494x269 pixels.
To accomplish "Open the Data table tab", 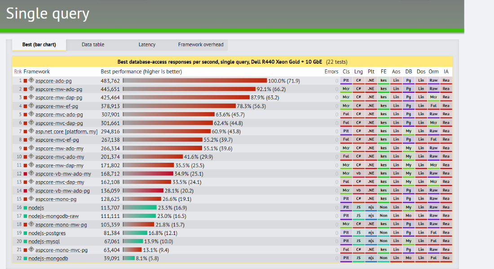I will click(x=93, y=45).
